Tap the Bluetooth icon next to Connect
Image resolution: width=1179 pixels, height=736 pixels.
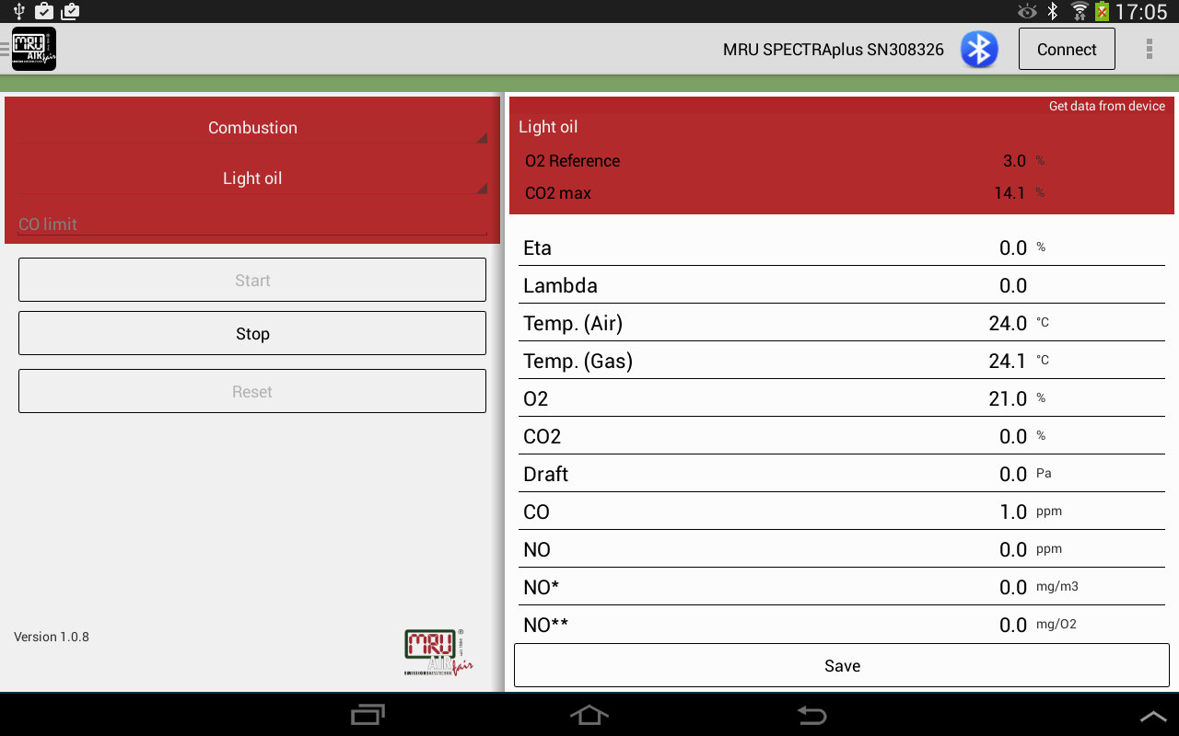979,49
